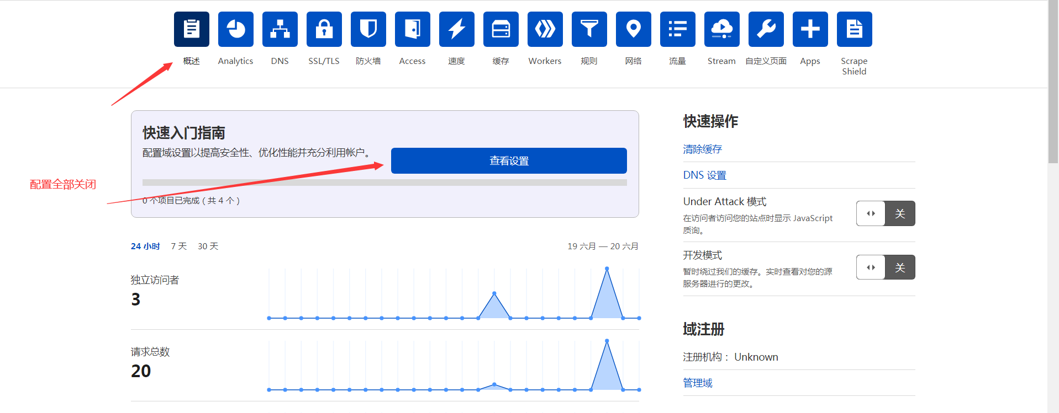Open the 流量 list icon
The height and width of the screenshot is (413, 1059).
[x=678, y=29]
